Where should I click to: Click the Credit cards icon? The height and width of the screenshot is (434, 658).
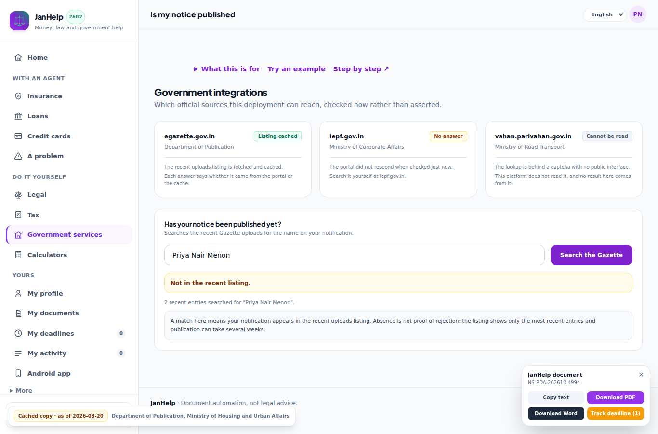tap(18, 136)
